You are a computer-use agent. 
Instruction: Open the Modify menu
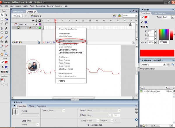click(25, 6)
